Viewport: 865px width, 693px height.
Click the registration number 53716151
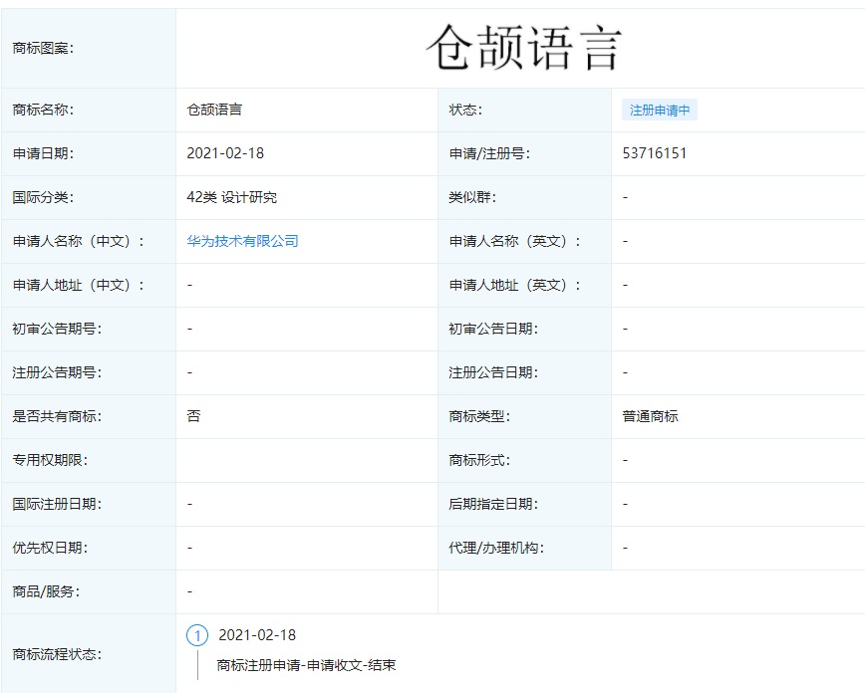[x=654, y=153]
